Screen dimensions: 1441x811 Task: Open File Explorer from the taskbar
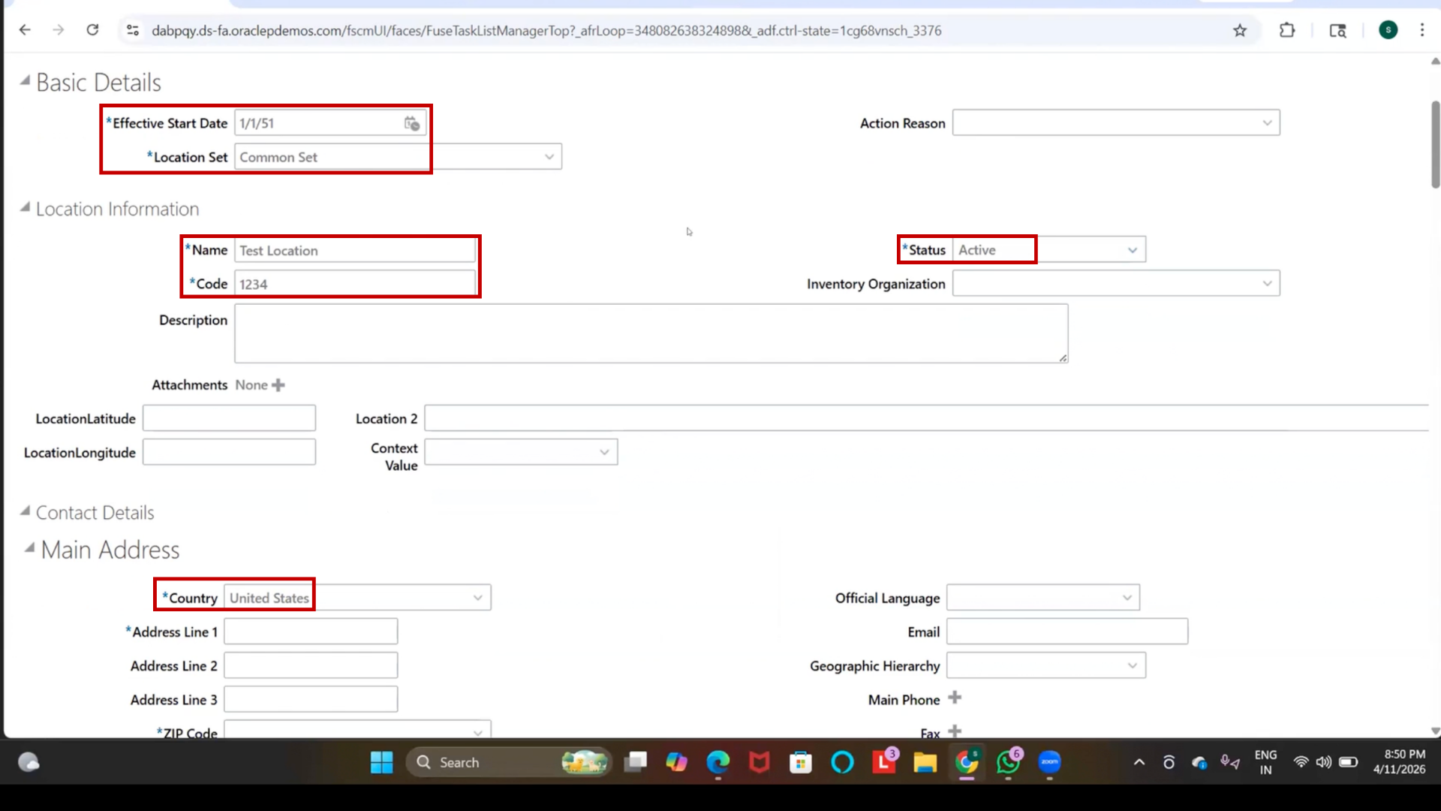[925, 762]
